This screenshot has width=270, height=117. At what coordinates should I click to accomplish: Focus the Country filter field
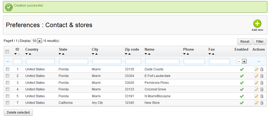coord(40,61)
